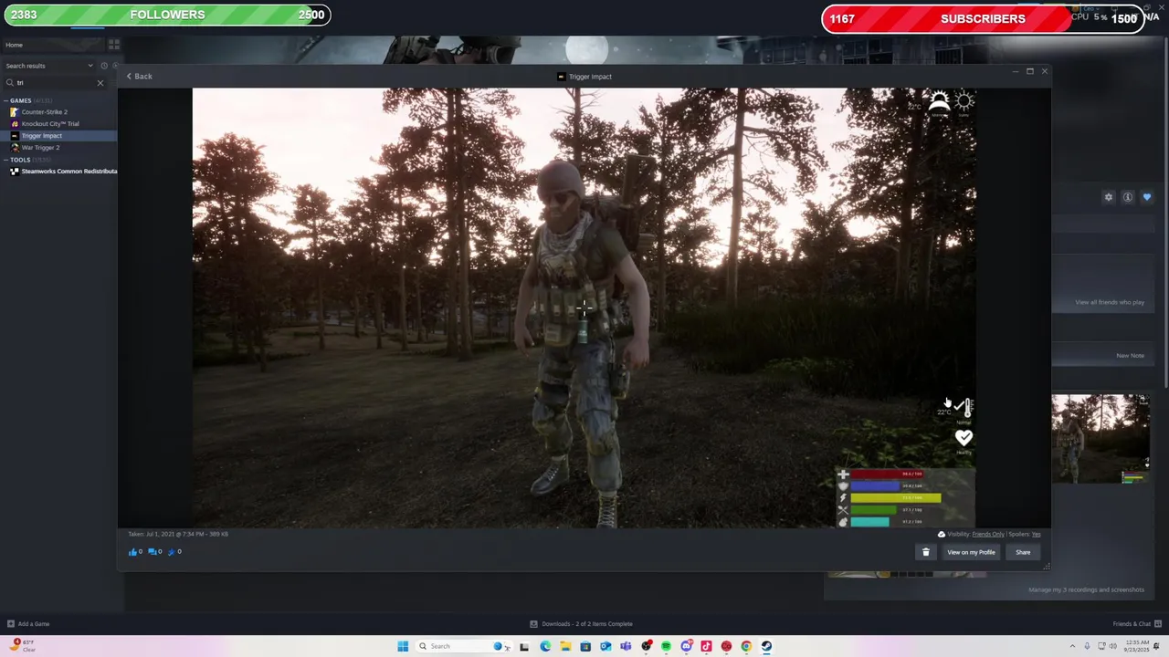Select Counter-Strike 2 in library
Screen dimensions: 1169x657
(x=45, y=112)
